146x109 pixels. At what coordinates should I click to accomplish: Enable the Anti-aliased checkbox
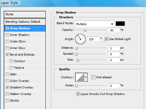coord(93,77)
